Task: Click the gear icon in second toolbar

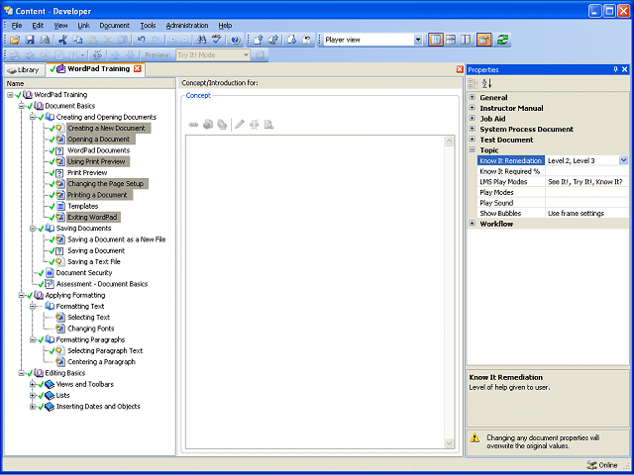Action: [x=97, y=55]
